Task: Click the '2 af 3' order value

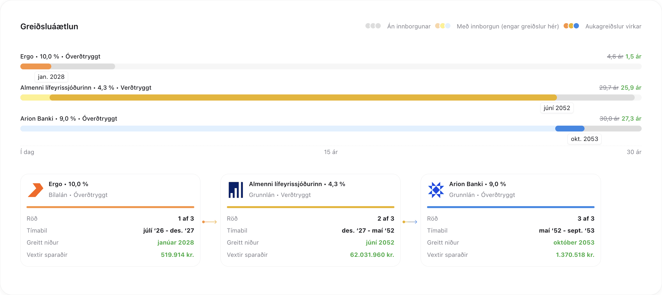Action: [386, 219]
